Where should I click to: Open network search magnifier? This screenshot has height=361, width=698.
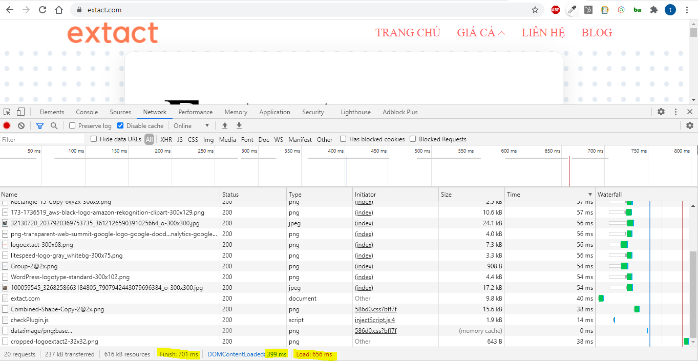point(54,125)
